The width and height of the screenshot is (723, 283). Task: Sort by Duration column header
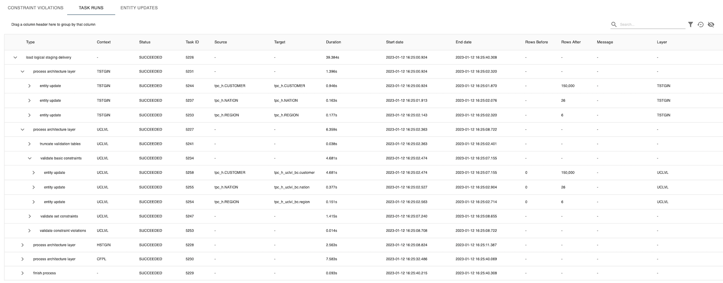point(333,42)
